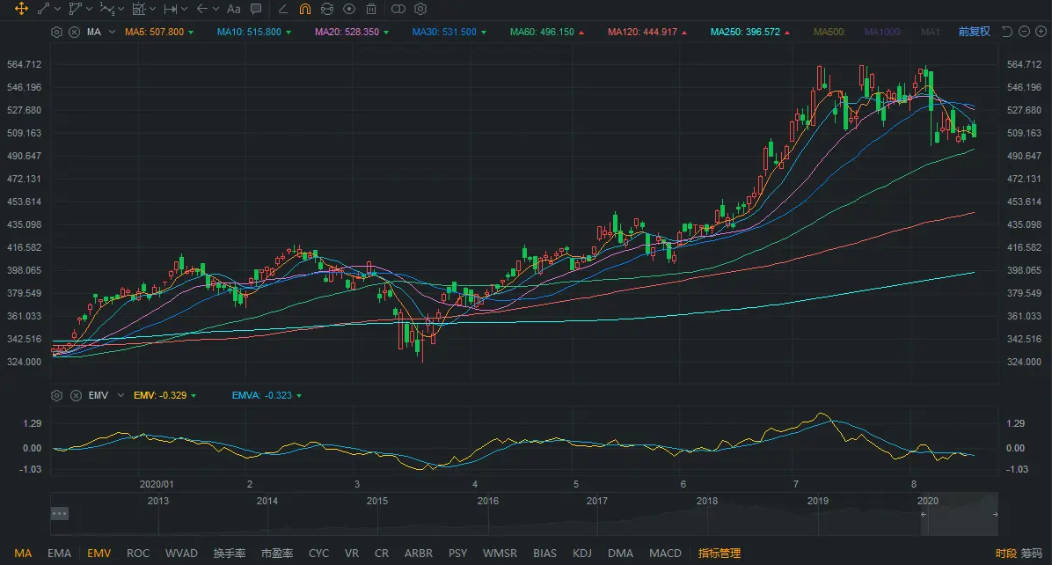This screenshot has height=565, width=1052.
Task: Open 指标管理 indicator management
Action: pos(720,554)
